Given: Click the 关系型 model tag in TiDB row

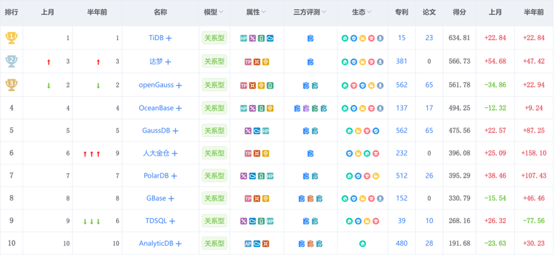Looking at the screenshot, I should (215, 38).
